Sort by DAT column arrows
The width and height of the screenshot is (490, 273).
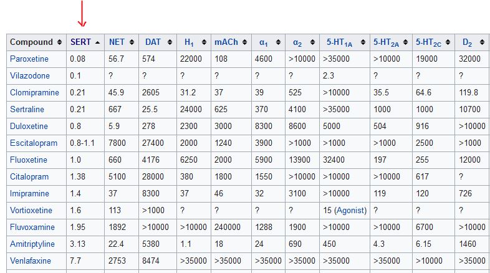(x=170, y=42)
